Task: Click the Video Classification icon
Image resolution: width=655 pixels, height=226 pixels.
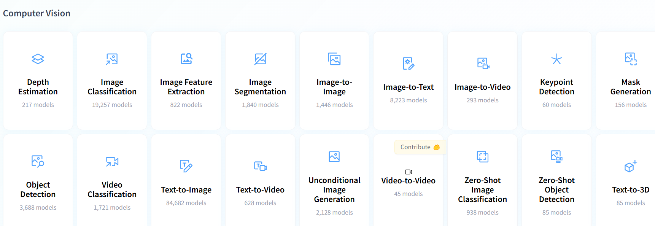Action: click(112, 161)
